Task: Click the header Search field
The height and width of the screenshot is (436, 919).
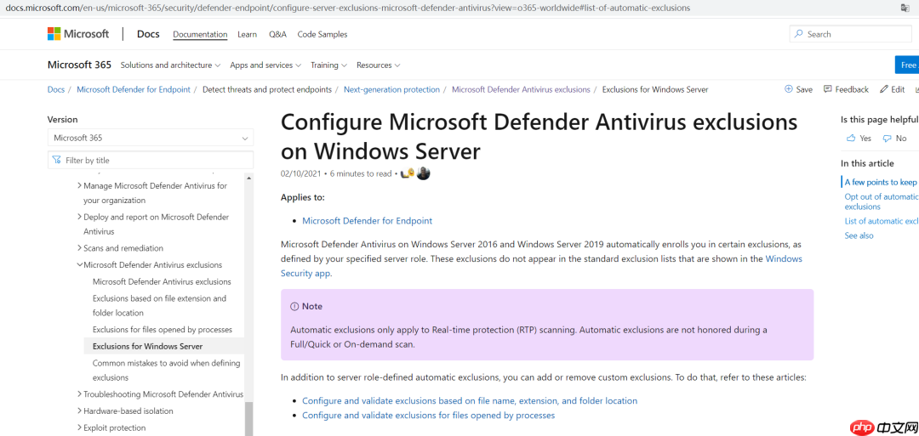Action: tap(850, 34)
